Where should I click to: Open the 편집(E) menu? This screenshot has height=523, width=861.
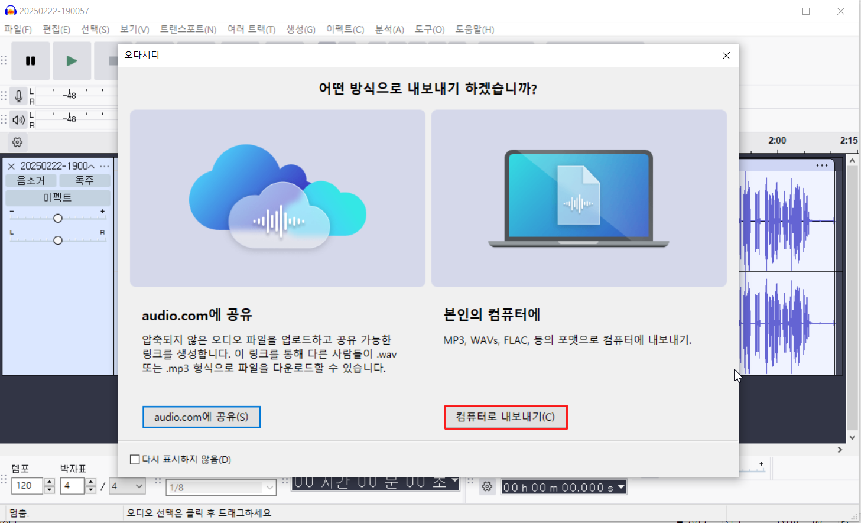pyautogui.click(x=56, y=30)
